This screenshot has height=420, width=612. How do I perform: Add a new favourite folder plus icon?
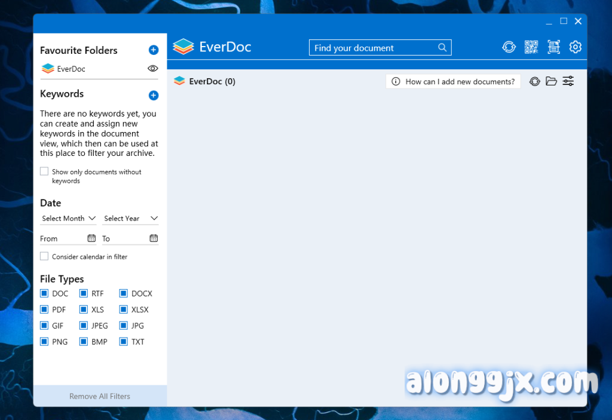click(x=153, y=50)
